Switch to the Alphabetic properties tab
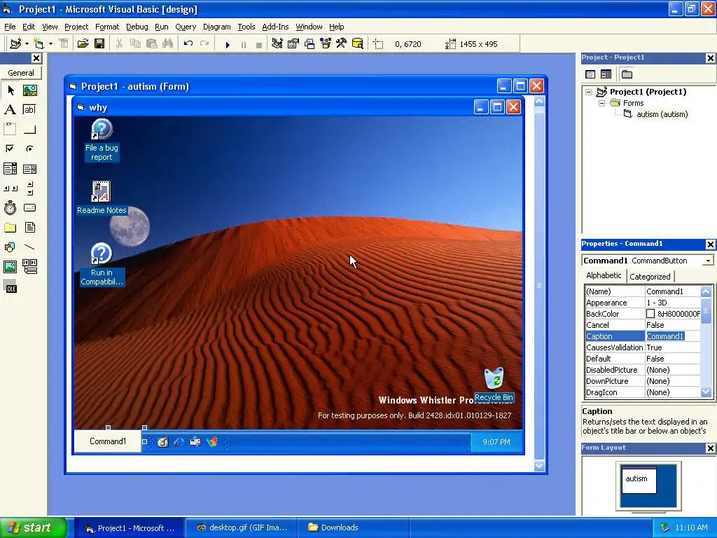The height and width of the screenshot is (538, 717). coord(604,275)
